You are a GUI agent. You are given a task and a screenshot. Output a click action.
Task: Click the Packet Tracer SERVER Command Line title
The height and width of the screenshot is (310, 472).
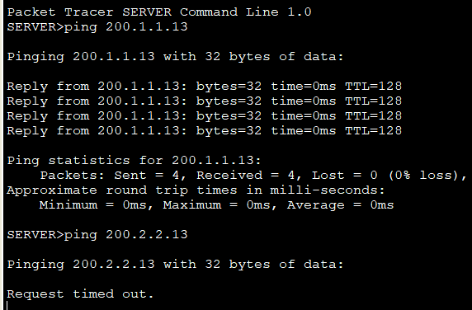(x=159, y=12)
